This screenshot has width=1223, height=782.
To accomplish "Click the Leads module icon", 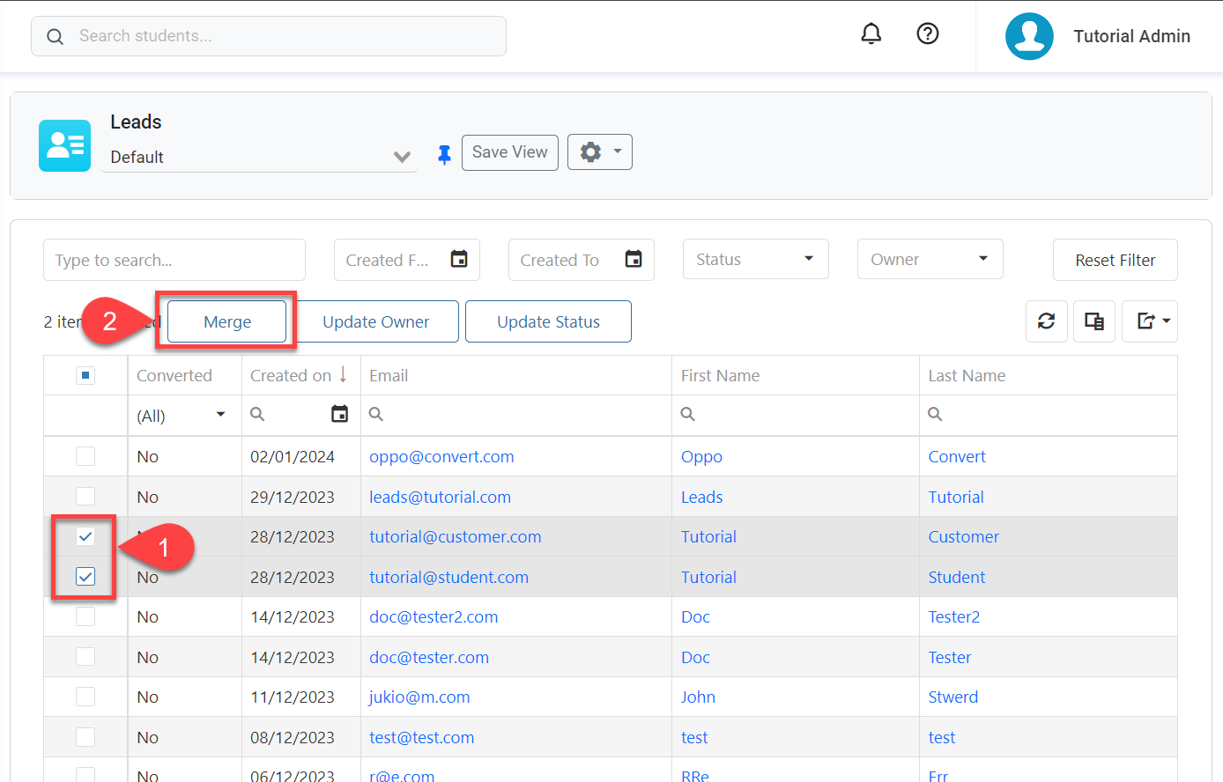I will 64,145.
